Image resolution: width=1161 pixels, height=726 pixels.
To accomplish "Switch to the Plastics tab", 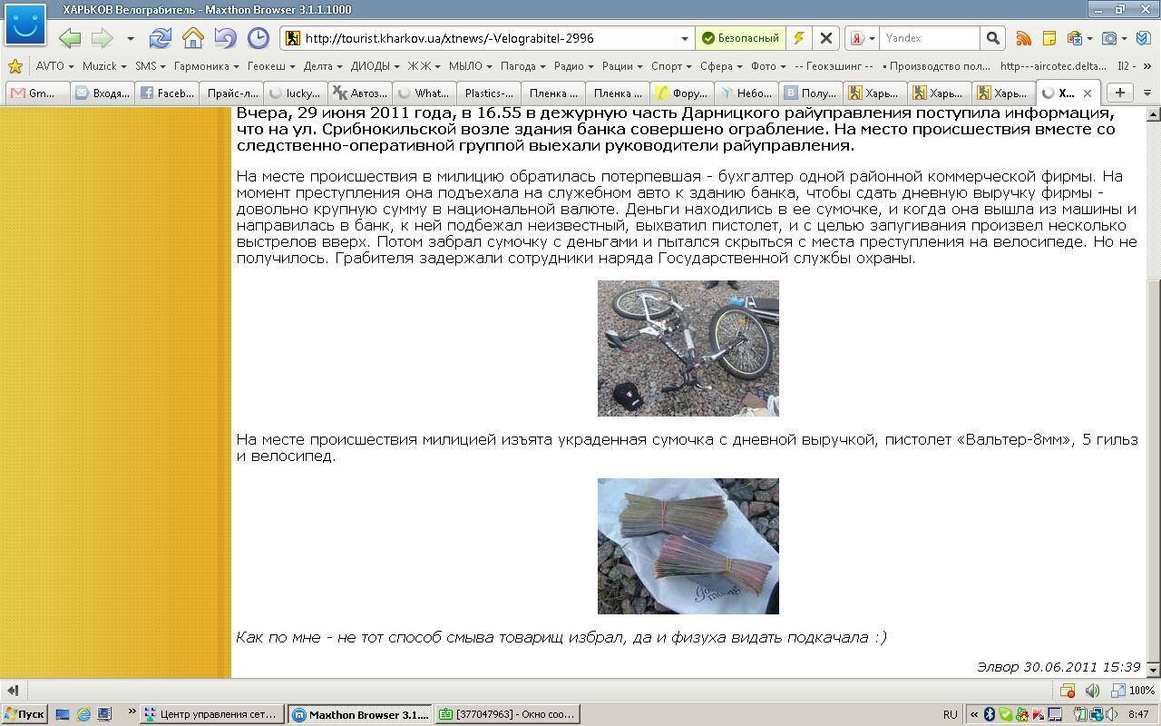I will coord(488,93).
